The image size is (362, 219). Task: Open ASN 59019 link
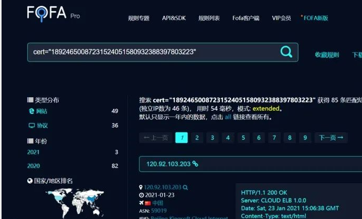point(159,211)
